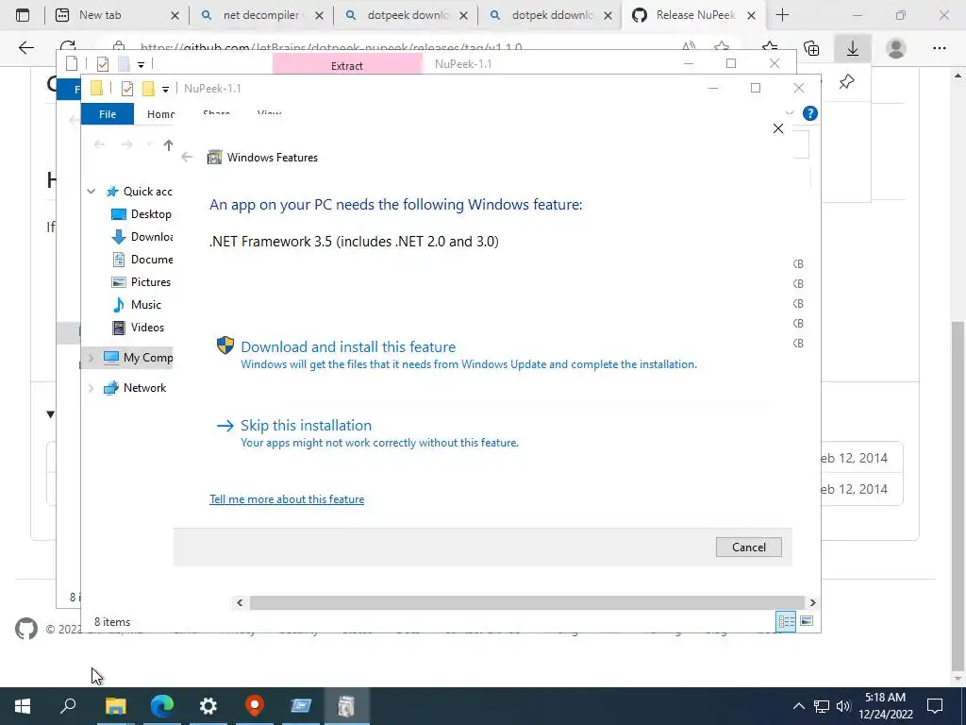Open Settings gear from taskbar
966x725 pixels.
coord(208,706)
